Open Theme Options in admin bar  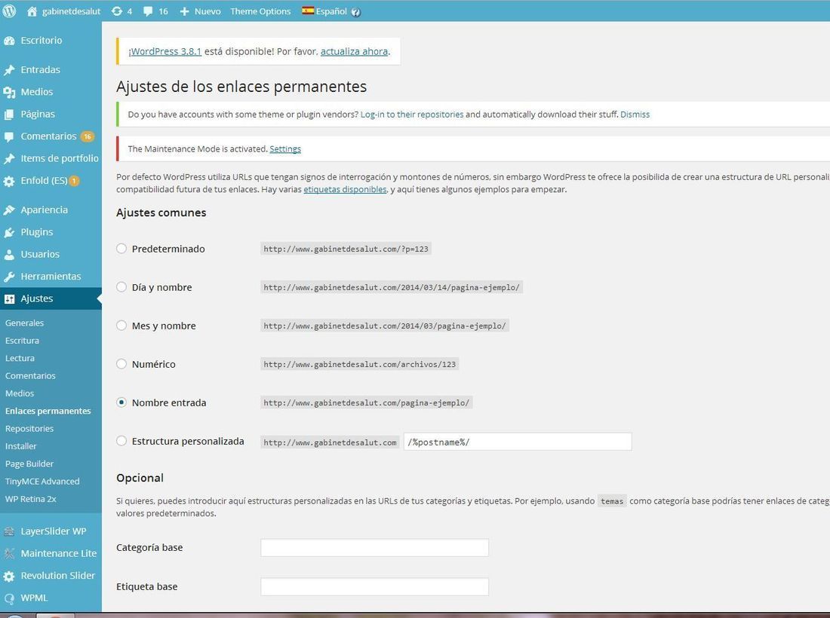(x=260, y=11)
